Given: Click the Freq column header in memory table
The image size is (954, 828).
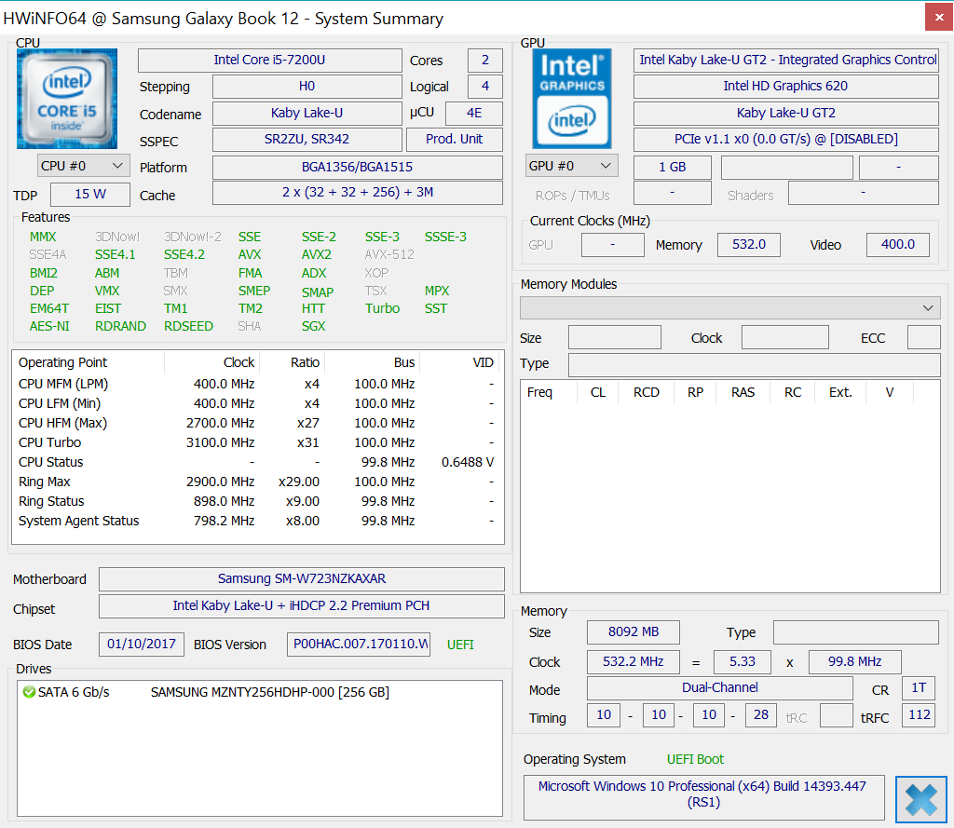Looking at the screenshot, I should click(539, 392).
